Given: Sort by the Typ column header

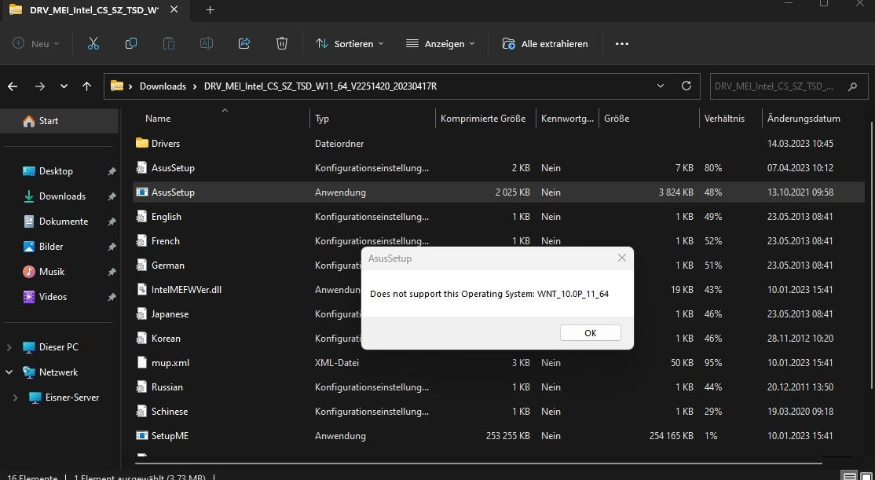Looking at the screenshot, I should point(322,119).
